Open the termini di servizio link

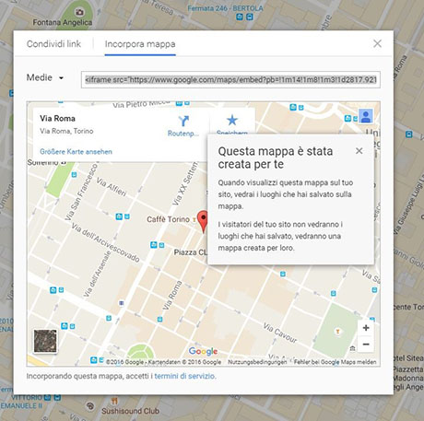[185, 376]
